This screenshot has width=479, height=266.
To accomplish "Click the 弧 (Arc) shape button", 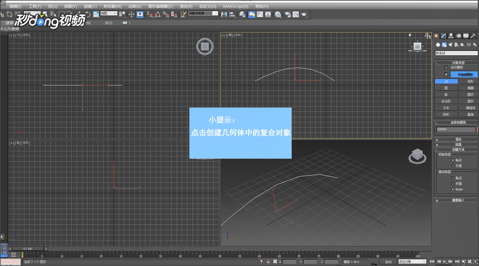I will point(446,95).
